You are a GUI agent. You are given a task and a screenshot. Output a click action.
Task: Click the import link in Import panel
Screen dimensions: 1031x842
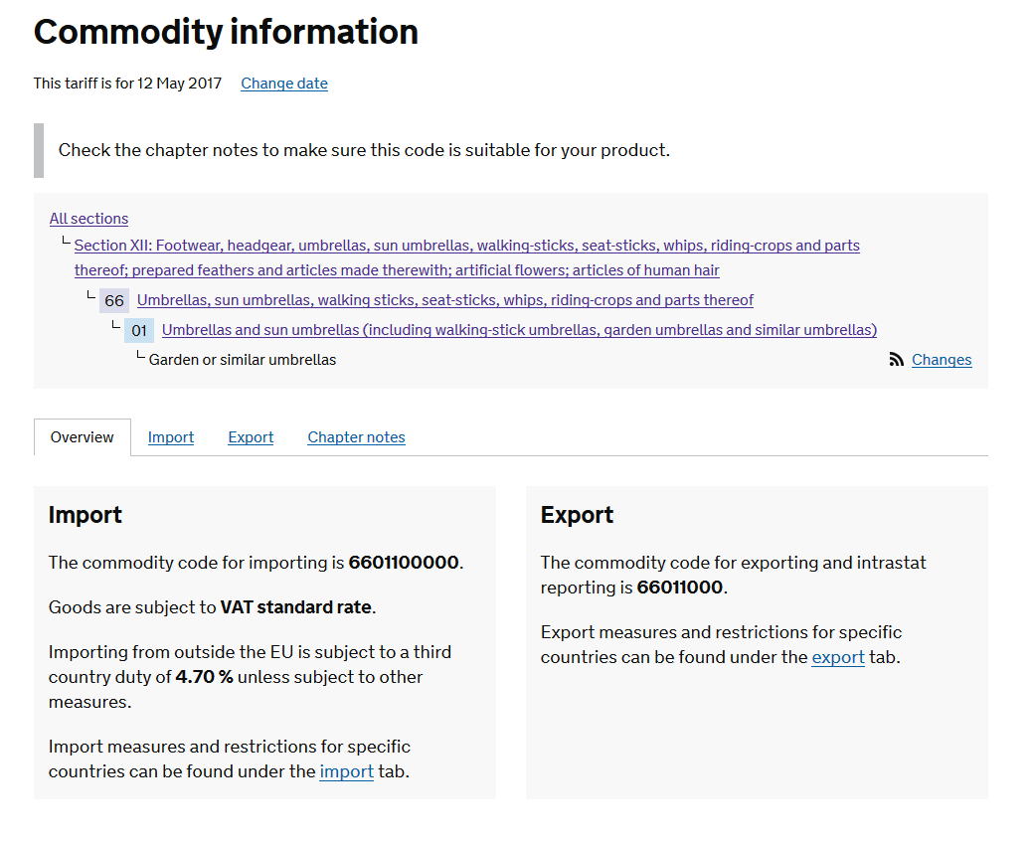346,771
